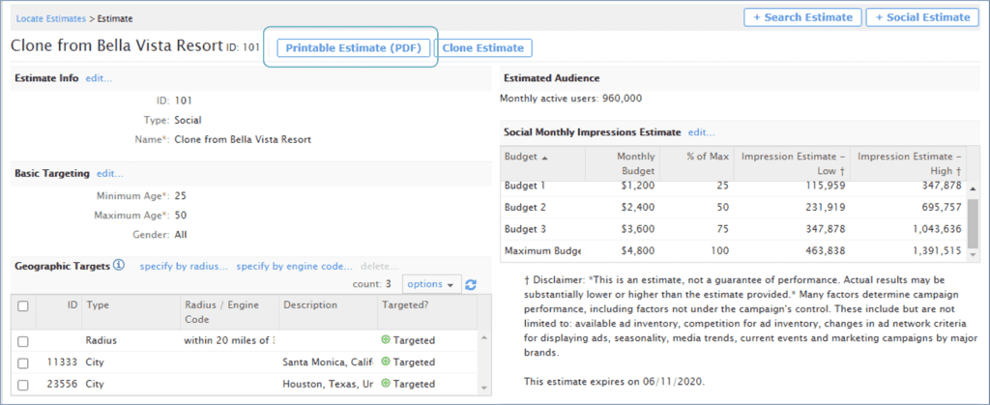Image resolution: width=990 pixels, height=405 pixels.
Task: Sort by the Budget column header
Action: tap(544, 163)
